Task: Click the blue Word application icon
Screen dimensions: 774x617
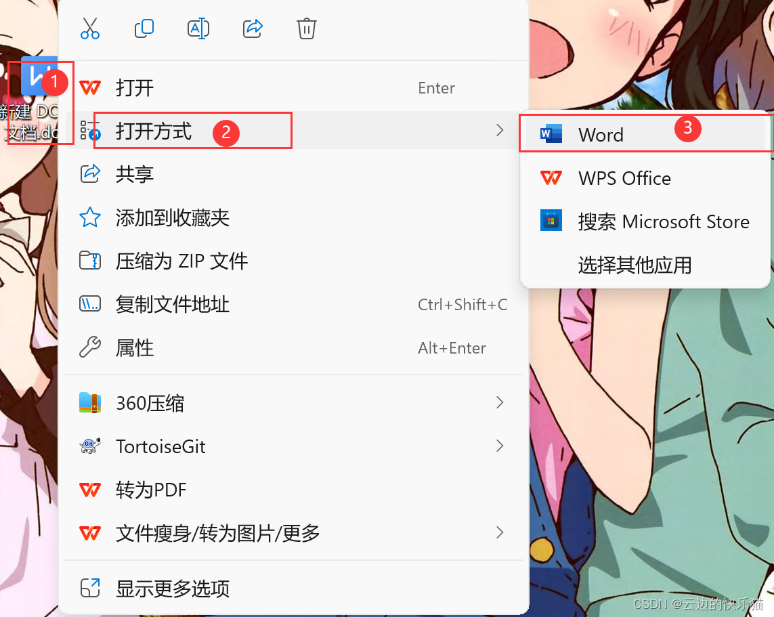Action: (551, 134)
